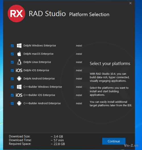Click the ~ 57 min download time value
The width and height of the screenshot is (142, 150).
tap(57, 140)
